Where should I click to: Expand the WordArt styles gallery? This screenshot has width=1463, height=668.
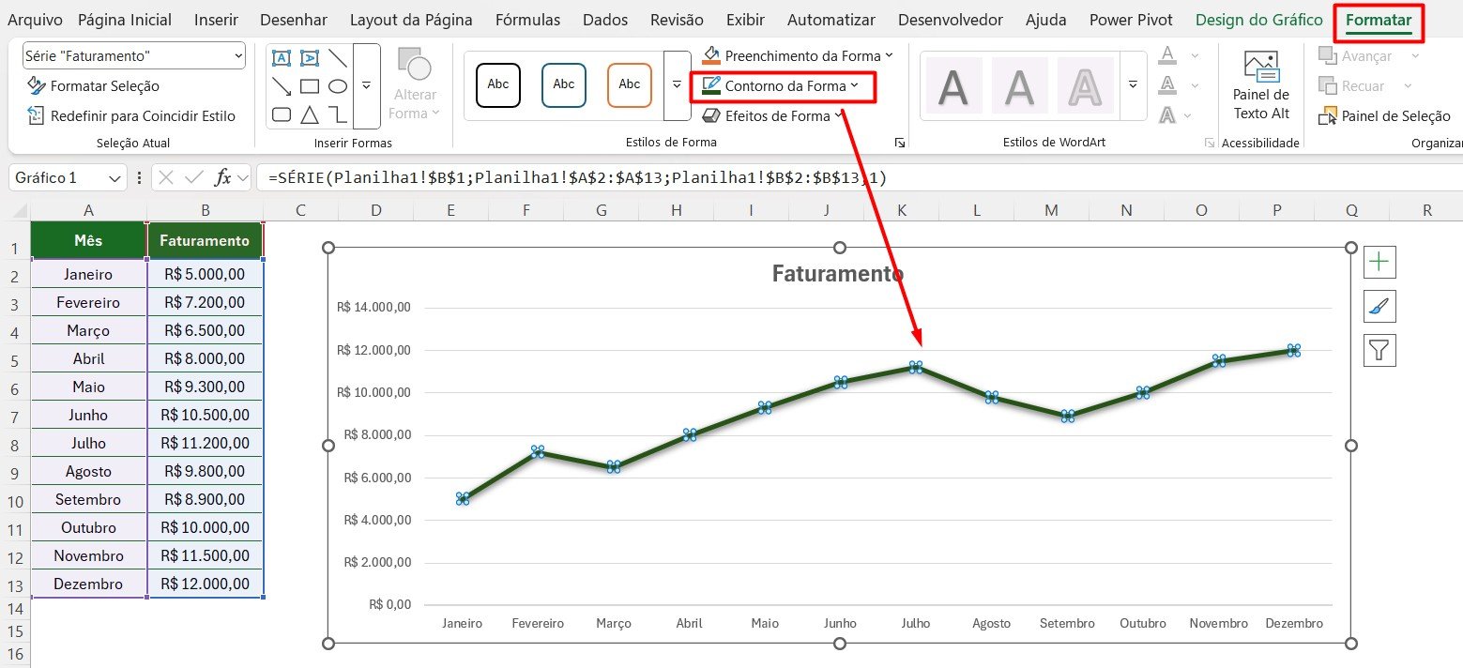[1134, 85]
